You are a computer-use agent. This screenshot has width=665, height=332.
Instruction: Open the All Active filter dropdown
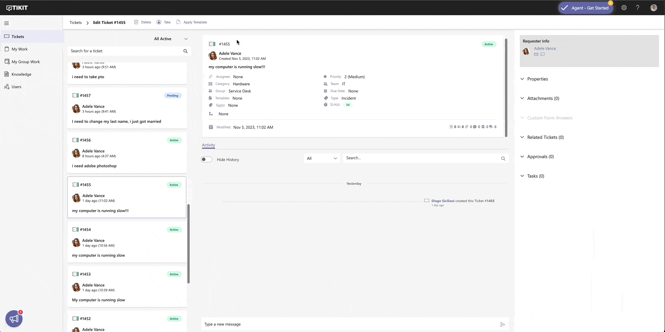[171, 39]
